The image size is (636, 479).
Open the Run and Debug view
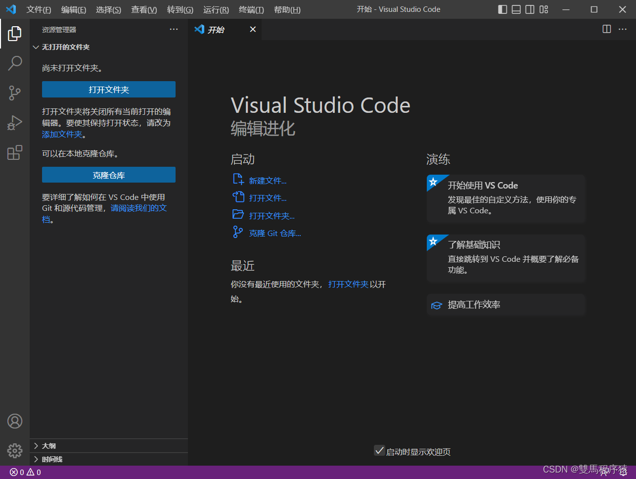point(15,123)
